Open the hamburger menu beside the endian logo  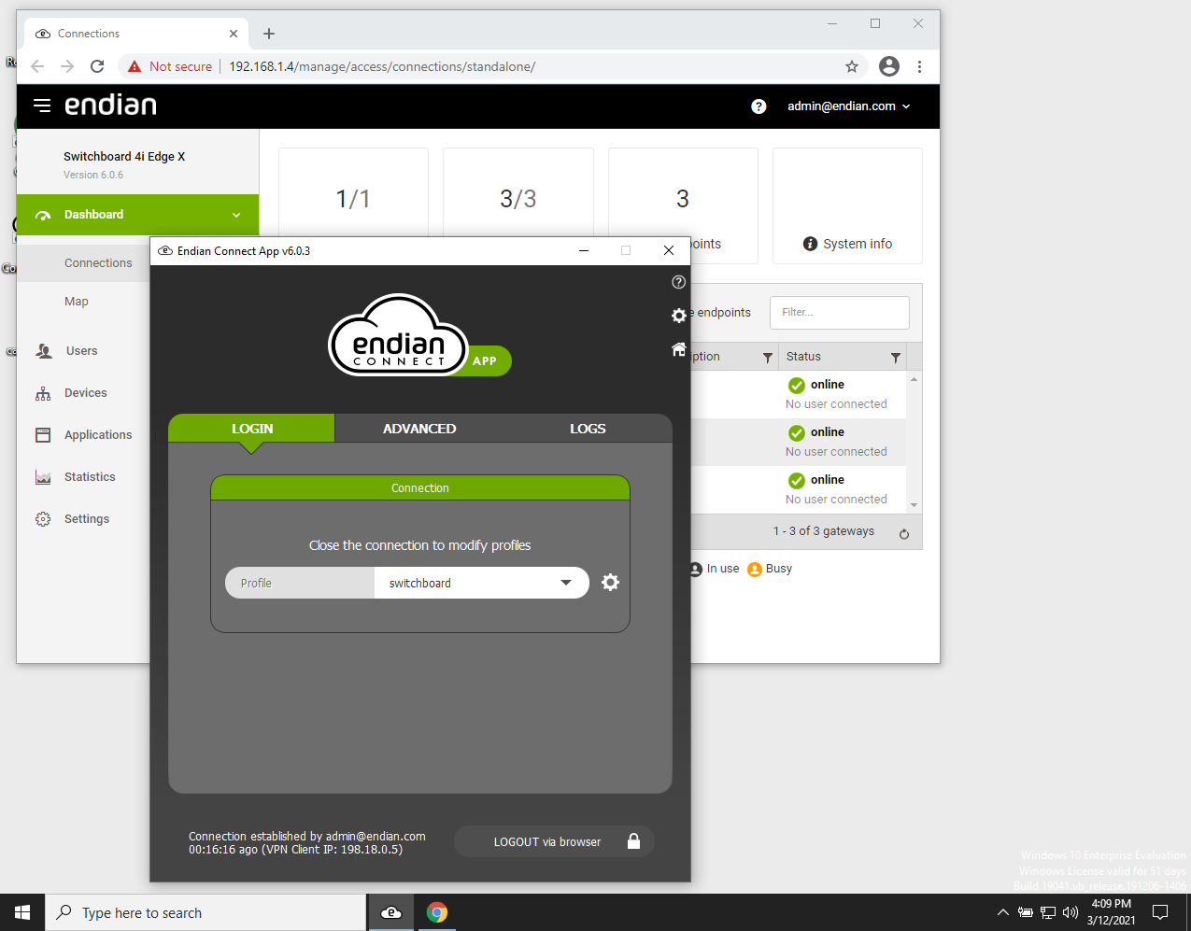[x=42, y=106]
